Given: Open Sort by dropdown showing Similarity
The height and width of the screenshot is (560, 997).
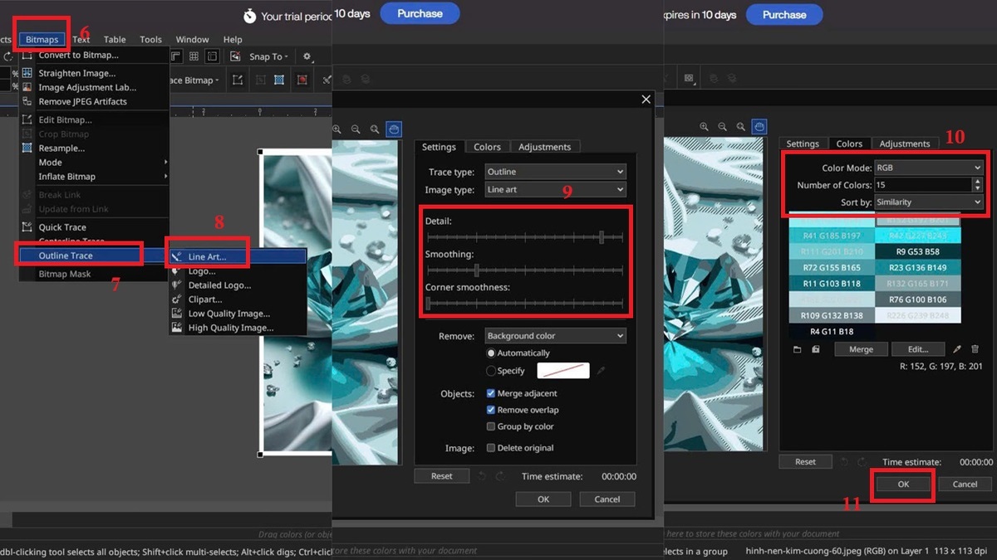Looking at the screenshot, I should tap(929, 202).
